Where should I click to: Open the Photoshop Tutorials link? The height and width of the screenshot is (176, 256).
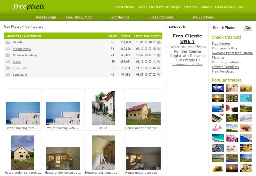[x=226, y=62]
